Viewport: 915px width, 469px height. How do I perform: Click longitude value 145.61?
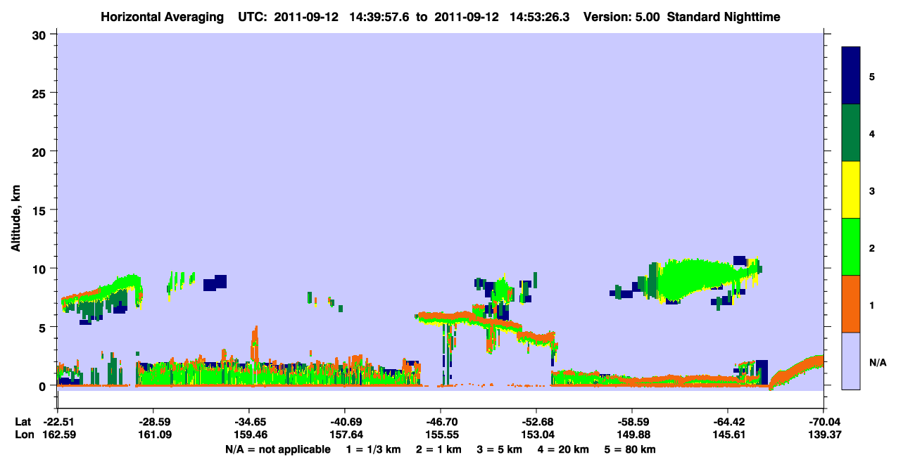pos(728,435)
